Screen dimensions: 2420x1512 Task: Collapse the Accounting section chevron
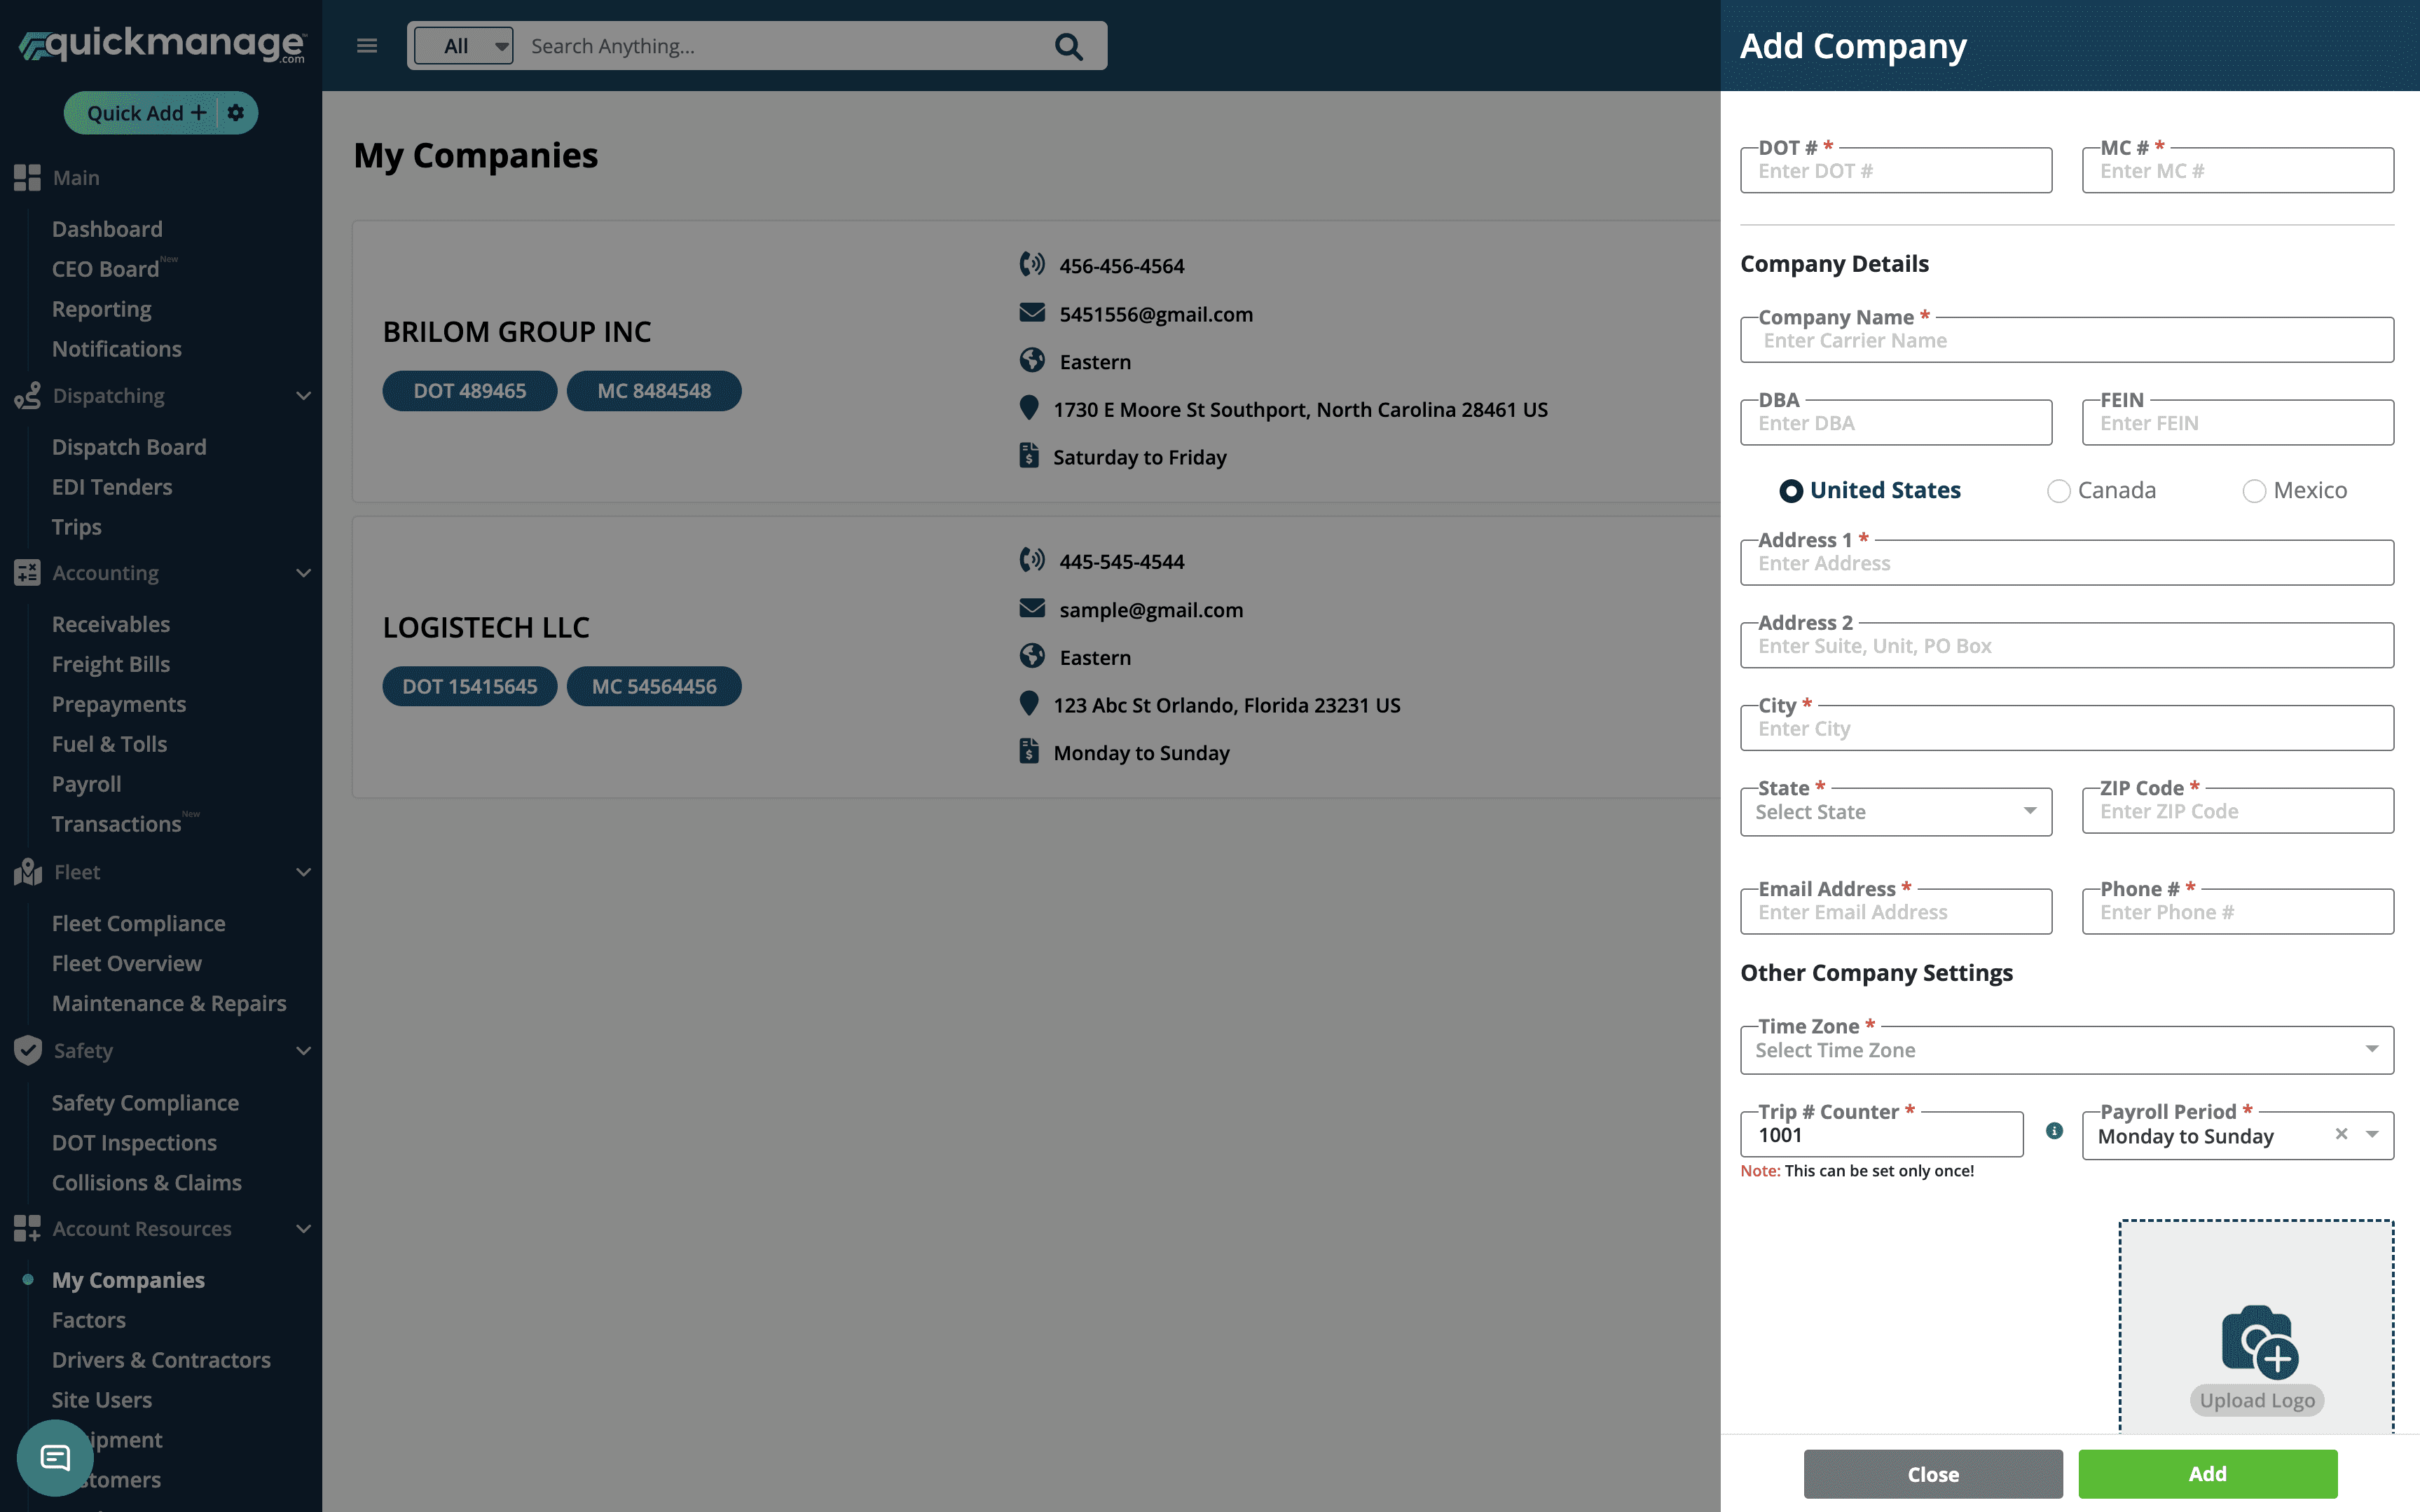tap(304, 573)
